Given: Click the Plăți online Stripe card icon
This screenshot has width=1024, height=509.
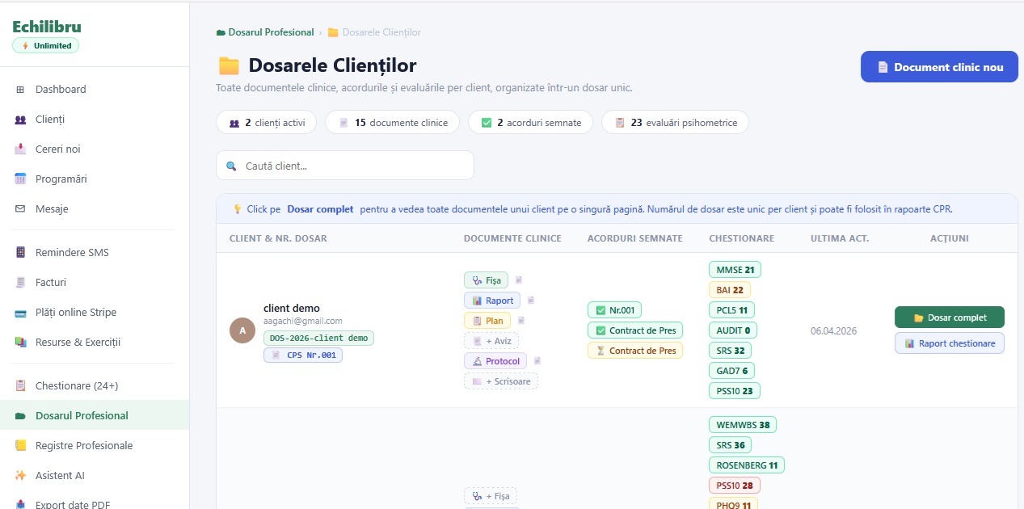Looking at the screenshot, I should (x=20, y=313).
